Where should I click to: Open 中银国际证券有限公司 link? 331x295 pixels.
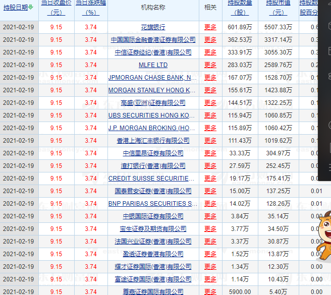(153, 216)
